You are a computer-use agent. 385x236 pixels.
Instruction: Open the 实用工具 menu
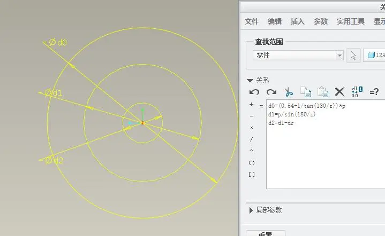pyautogui.click(x=350, y=21)
